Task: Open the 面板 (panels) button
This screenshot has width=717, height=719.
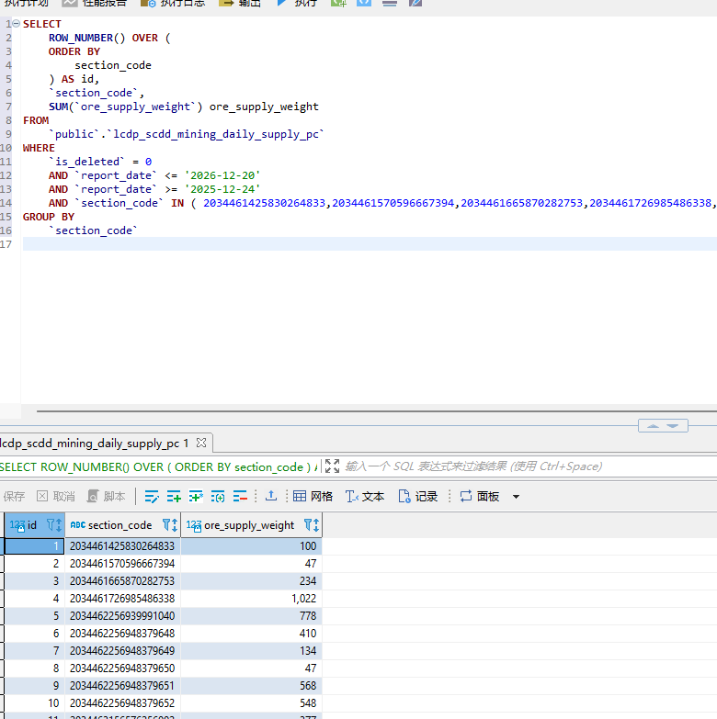Action: click(480, 496)
